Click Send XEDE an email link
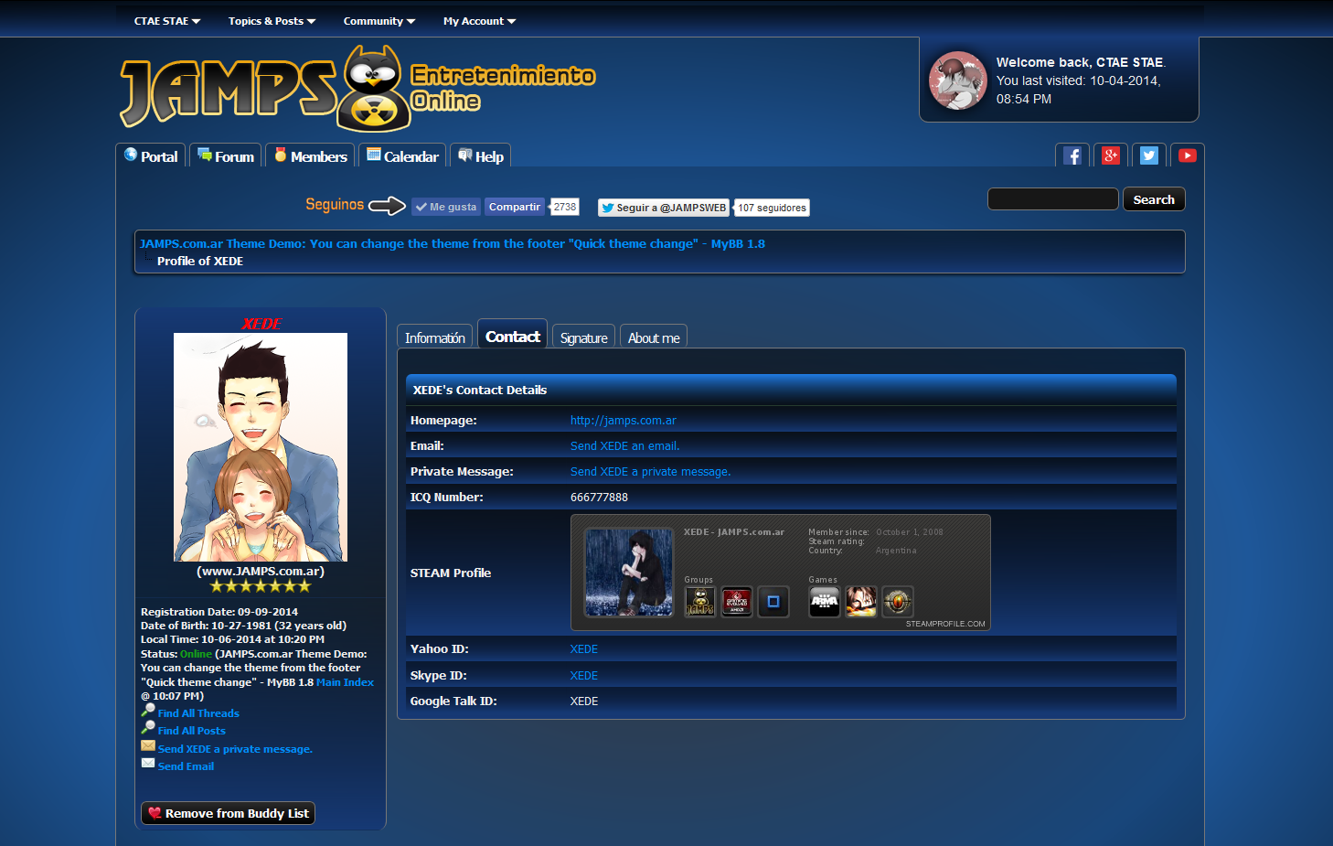The image size is (1333, 846). [625, 446]
